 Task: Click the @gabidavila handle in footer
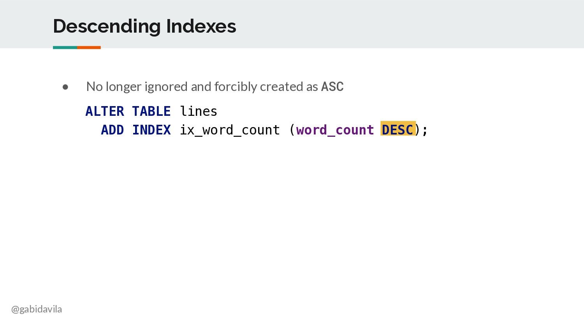point(37,309)
